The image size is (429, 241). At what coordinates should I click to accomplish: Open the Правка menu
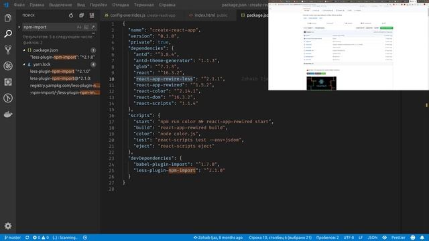coord(37,5)
